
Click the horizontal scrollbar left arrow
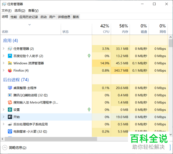click(x=2, y=139)
